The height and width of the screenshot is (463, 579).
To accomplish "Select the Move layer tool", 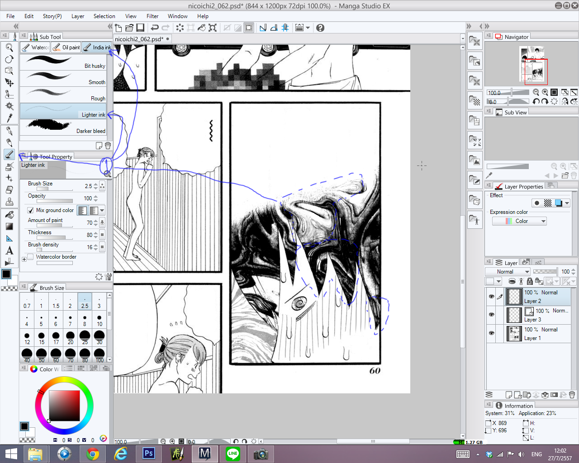I will (9, 82).
